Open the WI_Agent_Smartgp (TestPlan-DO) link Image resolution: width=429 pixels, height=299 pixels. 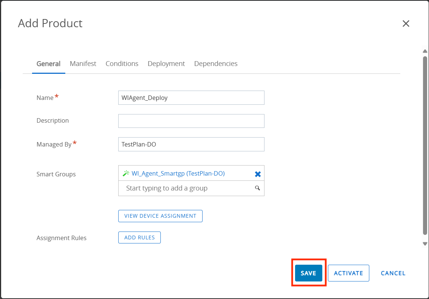pos(178,173)
